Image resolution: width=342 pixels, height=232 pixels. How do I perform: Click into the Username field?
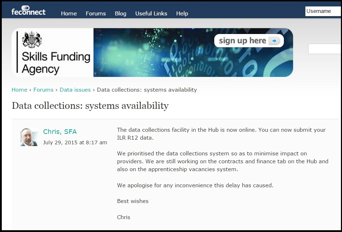tap(323, 11)
